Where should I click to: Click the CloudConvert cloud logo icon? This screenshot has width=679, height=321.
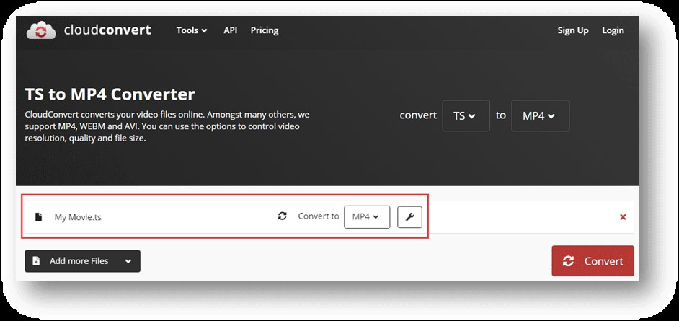[x=41, y=31]
